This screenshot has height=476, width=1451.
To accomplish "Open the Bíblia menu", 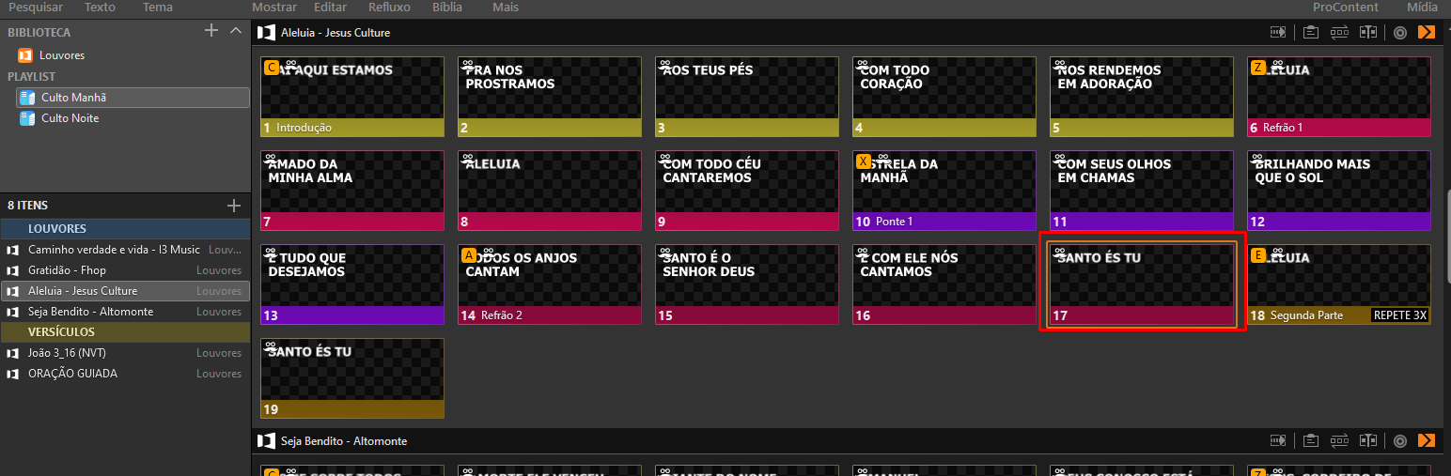I will (x=447, y=8).
